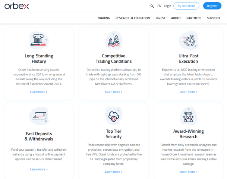Screen dimensions: 227x179
Task: Open the INVEST menu
Action: tap(160, 18)
